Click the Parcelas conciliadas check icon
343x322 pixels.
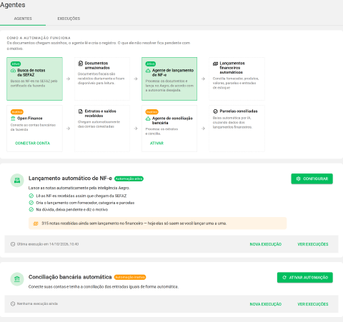[215, 111]
